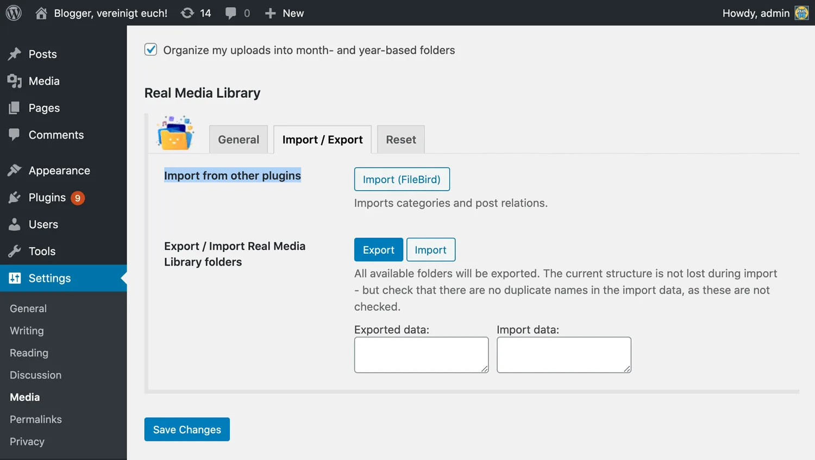
Task: Open Tools via the wrench icon
Action: [15, 251]
